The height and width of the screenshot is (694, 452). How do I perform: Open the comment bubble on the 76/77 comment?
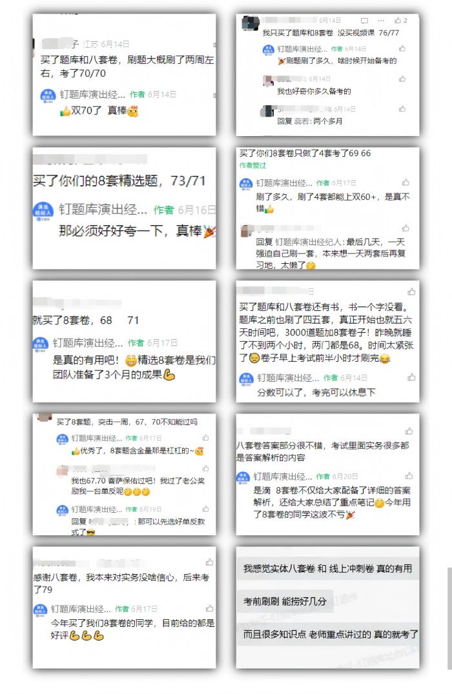[364, 21]
